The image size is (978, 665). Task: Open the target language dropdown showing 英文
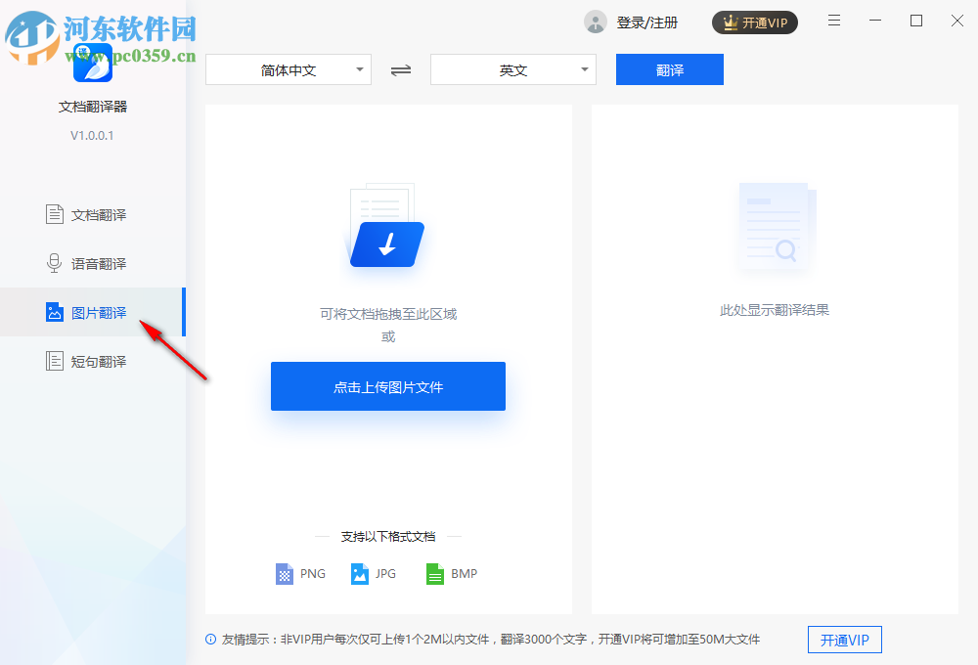tap(512, 69)
